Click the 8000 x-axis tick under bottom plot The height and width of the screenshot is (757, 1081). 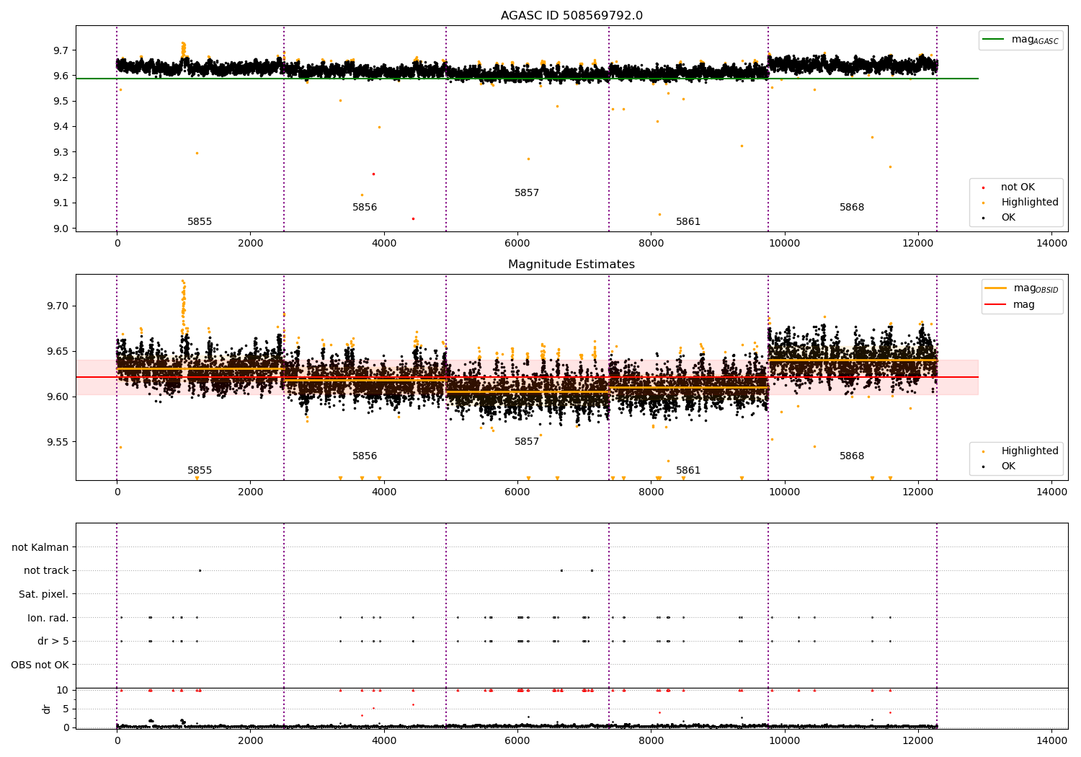651,740
